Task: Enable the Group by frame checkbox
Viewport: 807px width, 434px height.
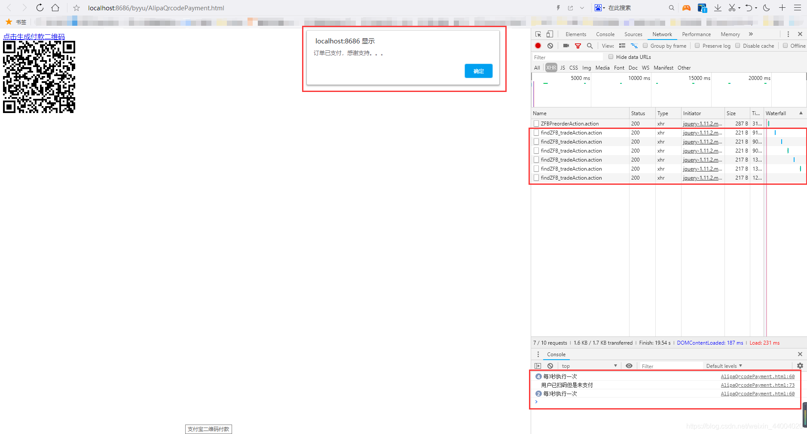Action: (645, 46)
